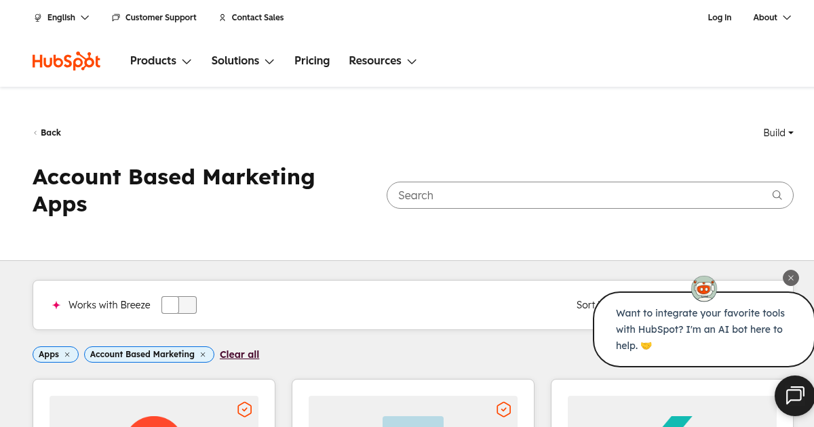This screenshot has height=427, width=814.
Task: Click the Log In link
Action: point(719,18)
